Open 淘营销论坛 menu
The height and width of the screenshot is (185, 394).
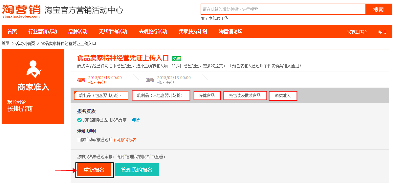(230, 32)
